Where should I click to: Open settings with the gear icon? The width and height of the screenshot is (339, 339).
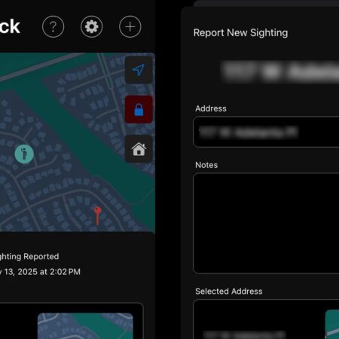[92, 26]
